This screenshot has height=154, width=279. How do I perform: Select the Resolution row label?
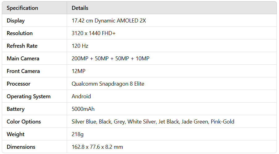coord(20,33)
